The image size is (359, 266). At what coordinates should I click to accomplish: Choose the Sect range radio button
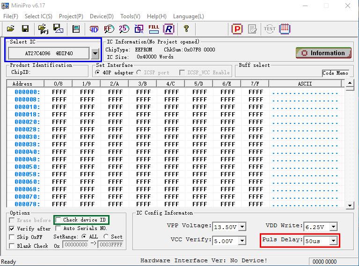click(x=106, y=236)
